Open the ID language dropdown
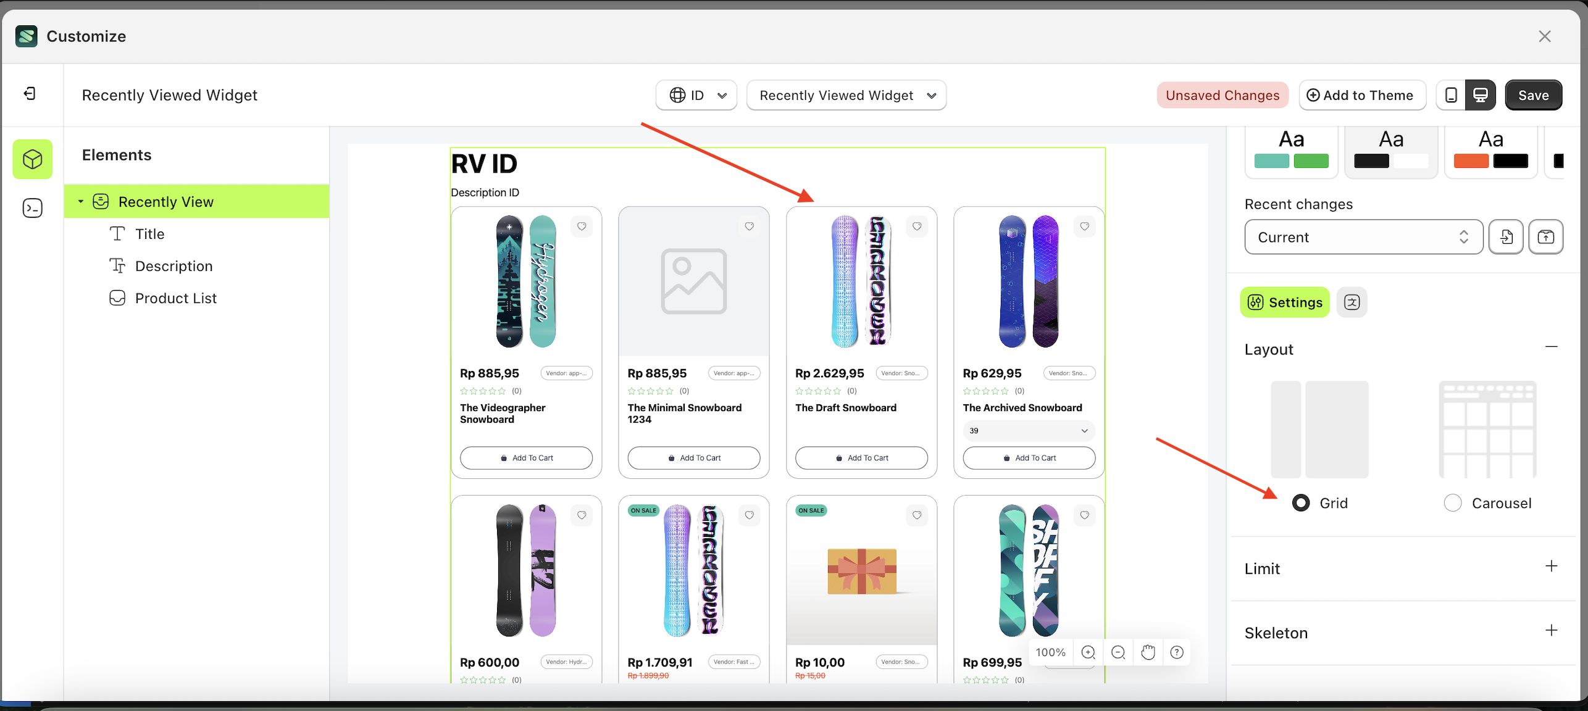Screen dimensions: 1588x711 pyautogui.click(x=696, y=94)
